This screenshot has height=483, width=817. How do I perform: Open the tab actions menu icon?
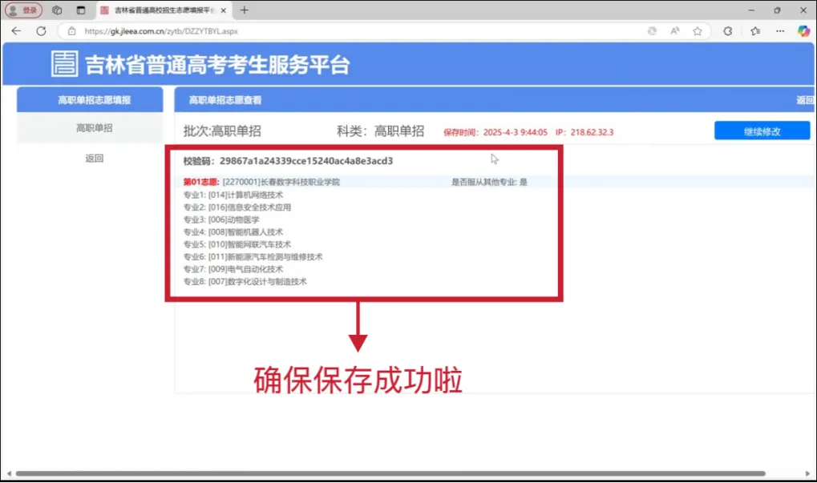click(80, 10)
